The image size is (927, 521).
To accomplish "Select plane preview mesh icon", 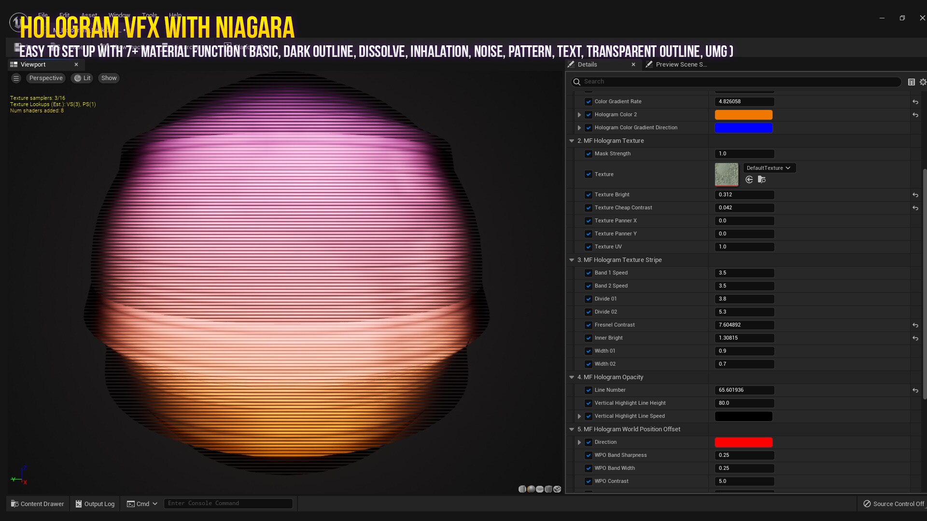I will 540,489.
